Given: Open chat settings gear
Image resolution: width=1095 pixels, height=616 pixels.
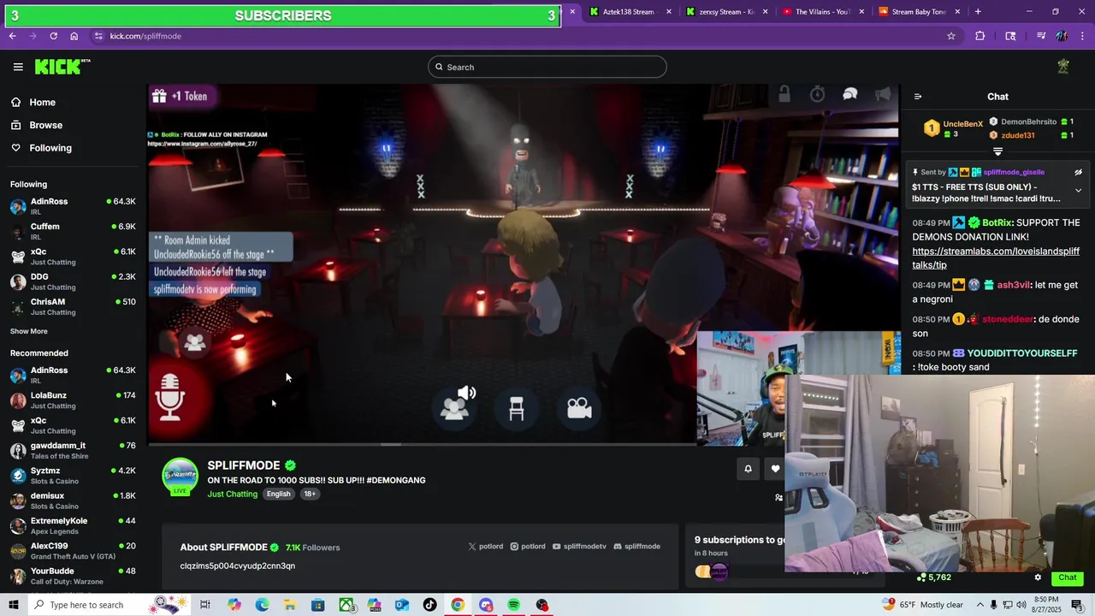Looking at the screenshot, I should pyautogui.click(x=1038, y=577).
